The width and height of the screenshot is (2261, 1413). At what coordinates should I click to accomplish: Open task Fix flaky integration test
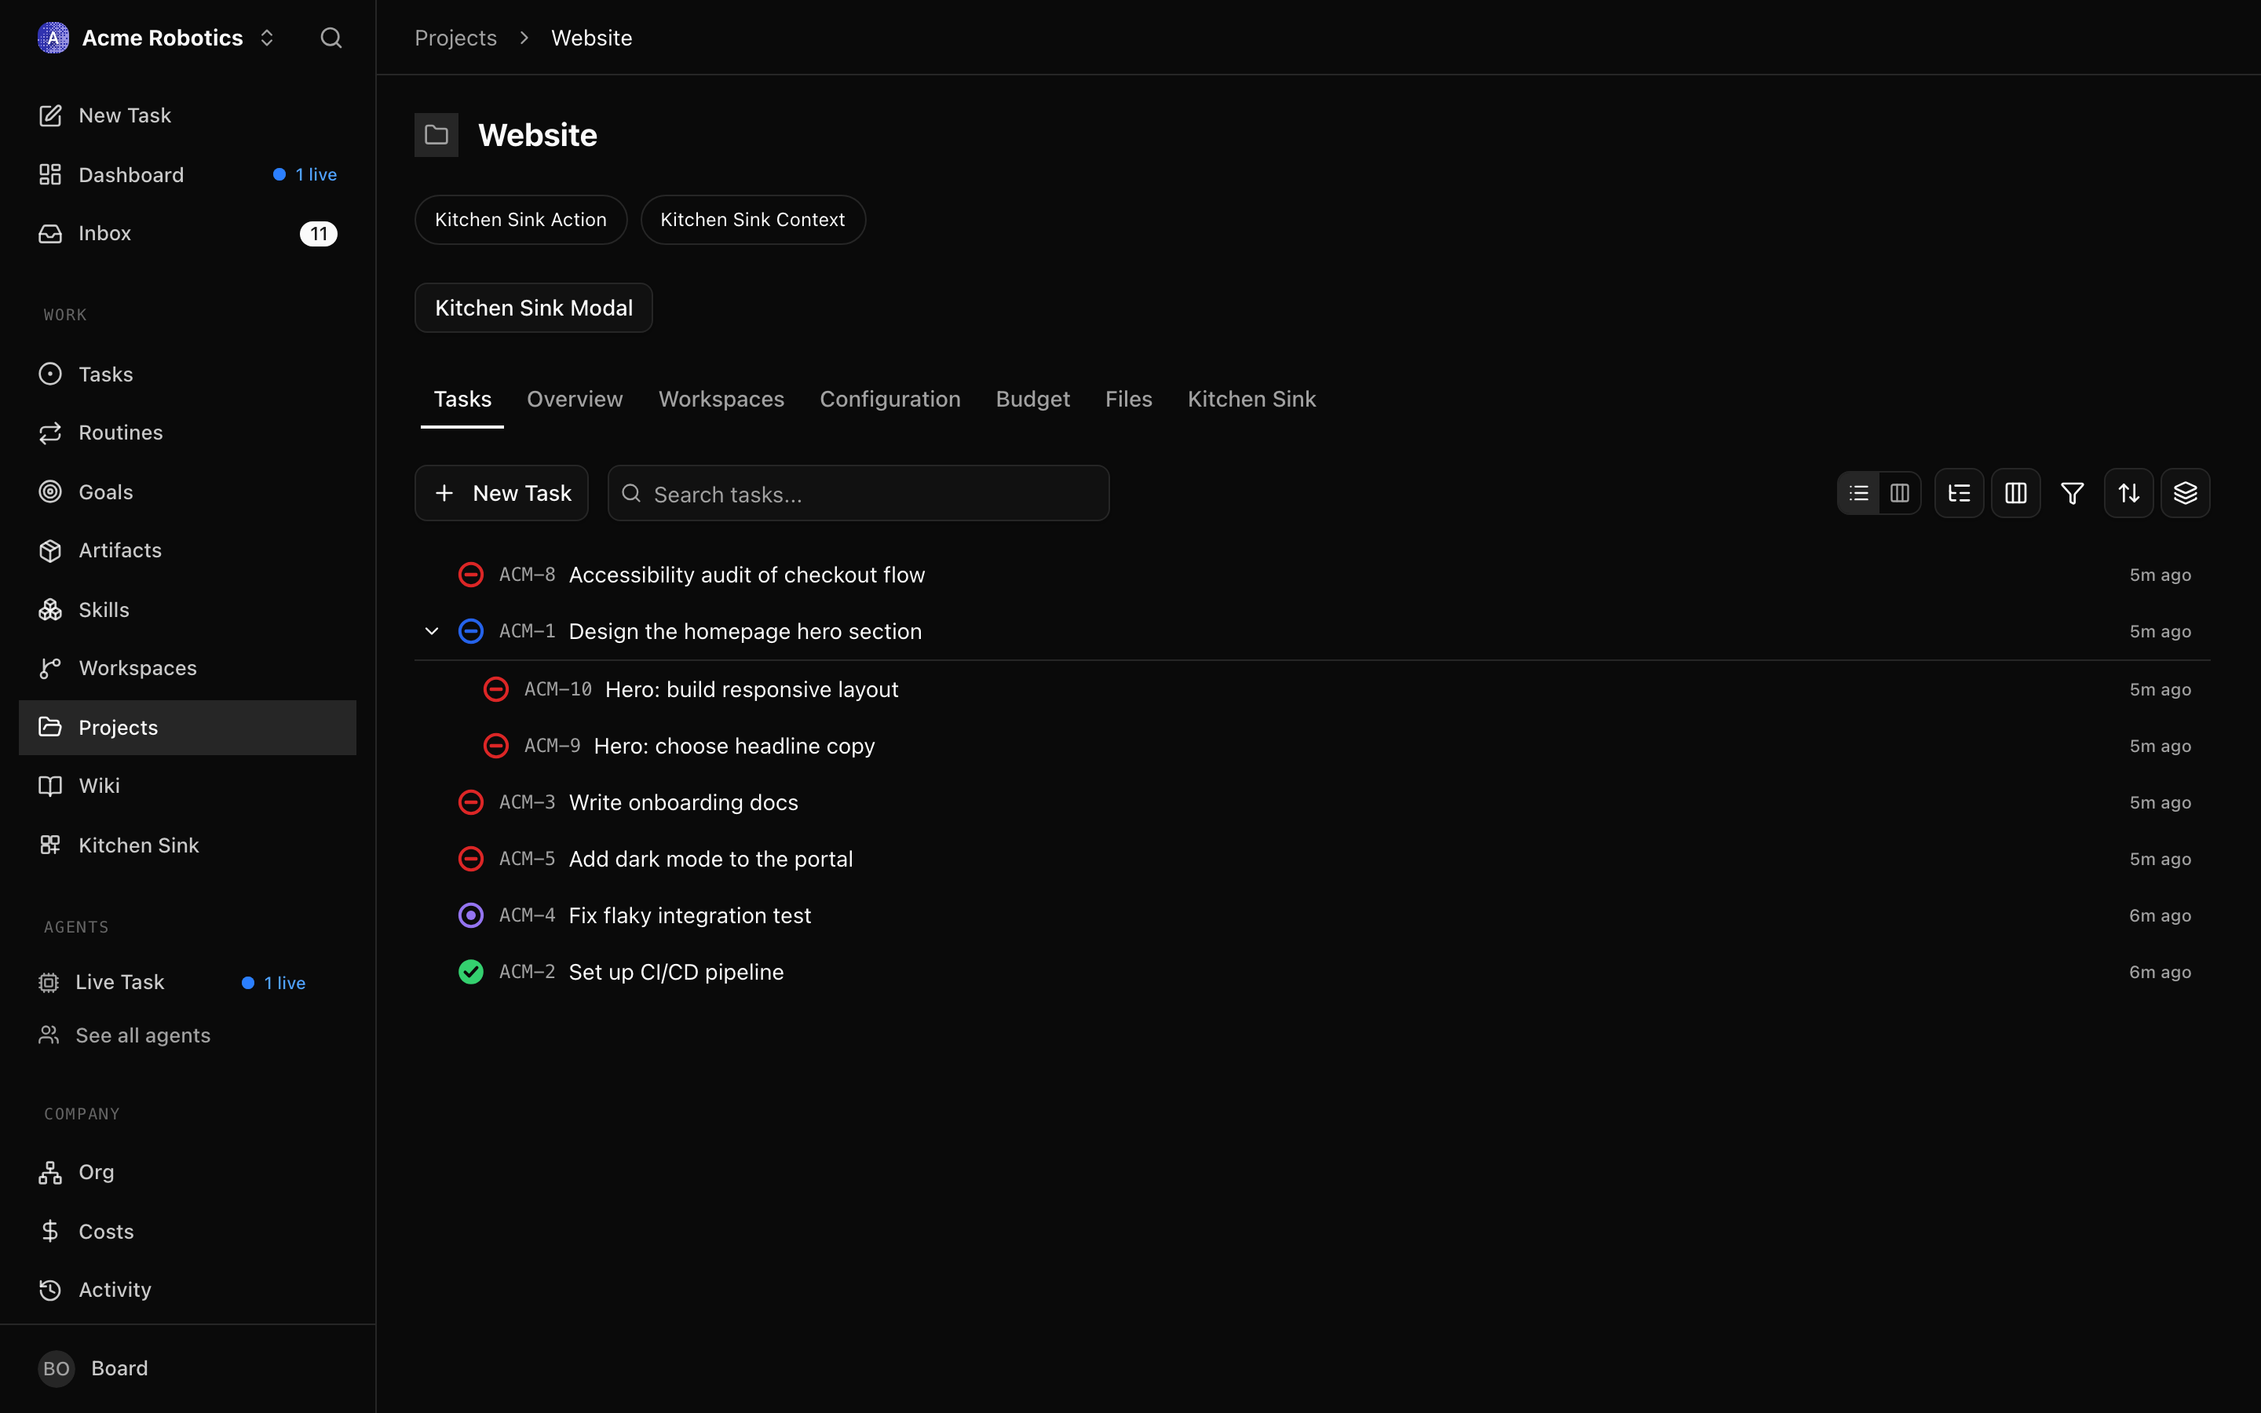(1312, 915)
